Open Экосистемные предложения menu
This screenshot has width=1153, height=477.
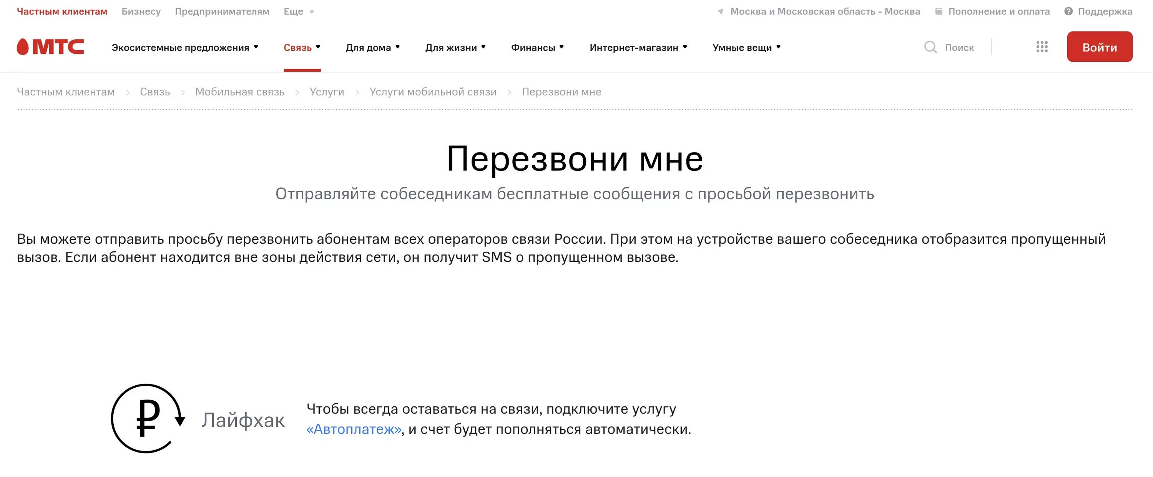pos(185,47)
